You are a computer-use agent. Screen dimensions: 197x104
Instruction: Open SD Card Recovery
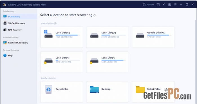19,23
